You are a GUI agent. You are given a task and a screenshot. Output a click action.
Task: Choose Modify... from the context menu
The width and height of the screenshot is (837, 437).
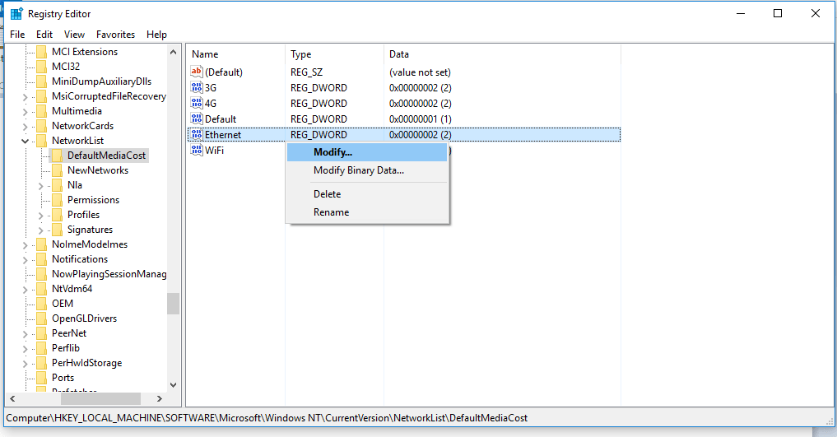[x=332, y=152]
